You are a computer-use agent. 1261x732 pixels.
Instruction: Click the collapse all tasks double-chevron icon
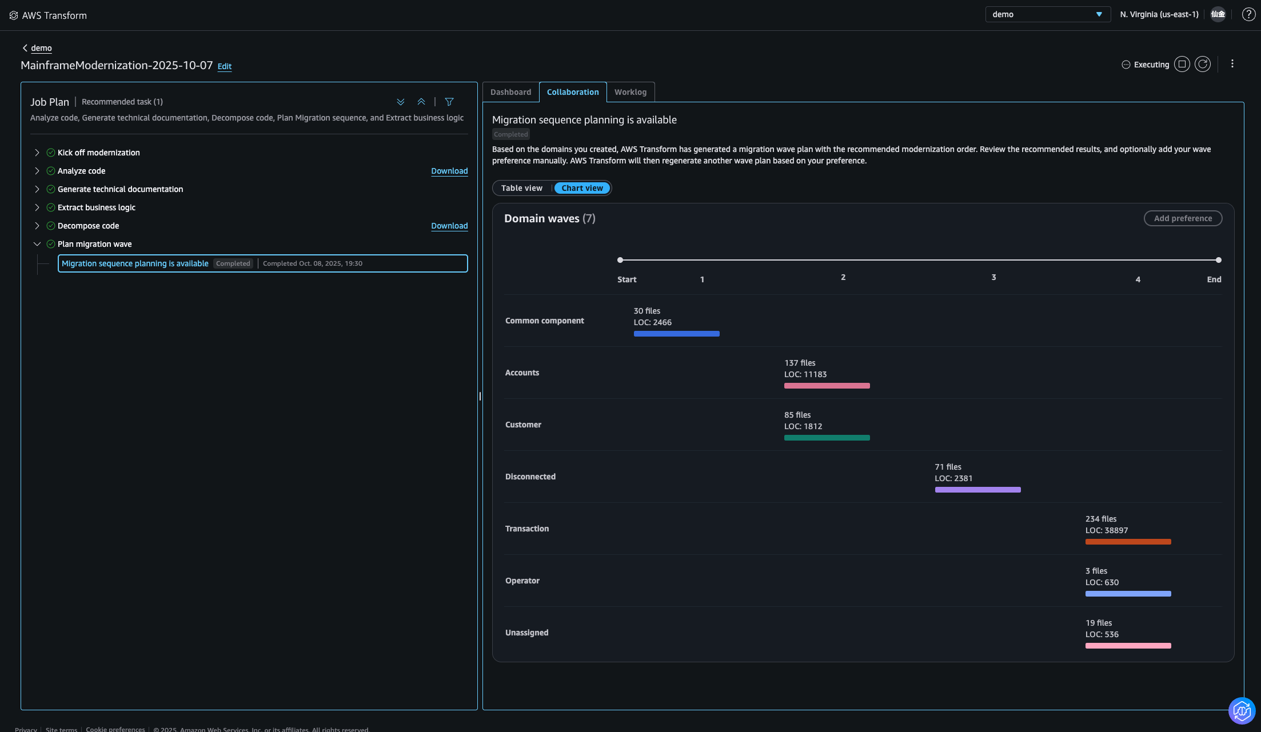(421, 102)
